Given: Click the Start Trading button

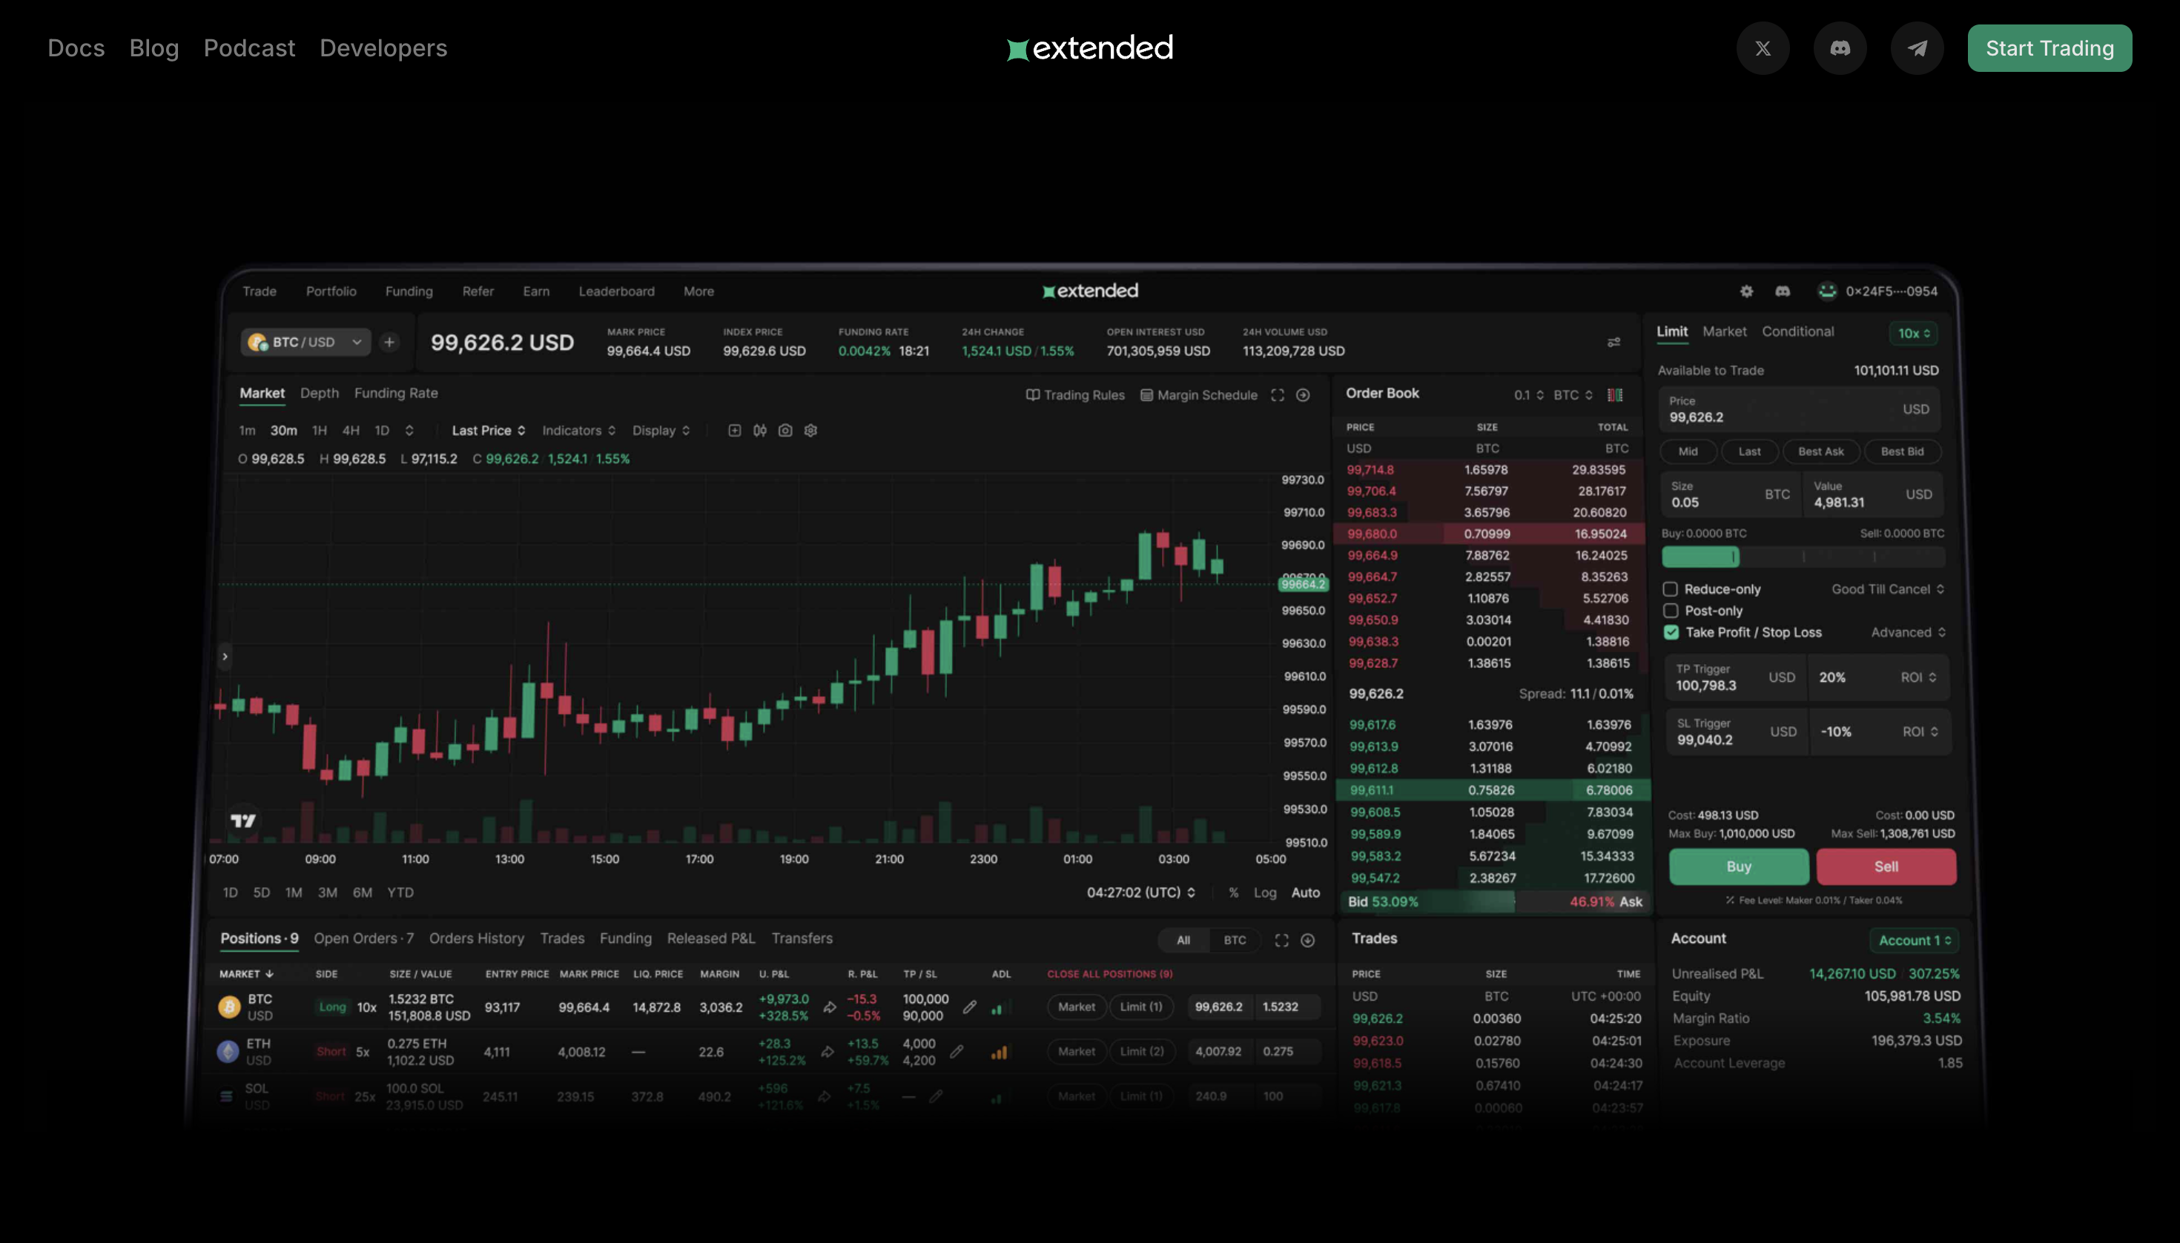Looking at the screenshot, I should [x=2049, y=49].
